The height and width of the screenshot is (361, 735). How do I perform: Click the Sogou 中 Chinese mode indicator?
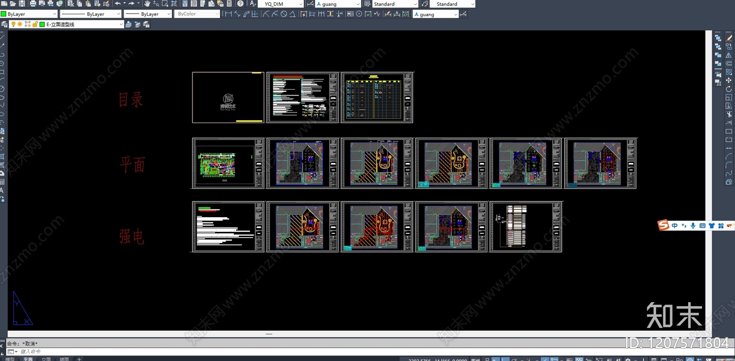674,226
